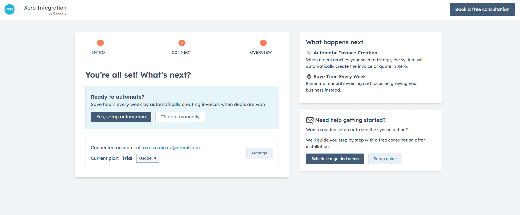
Task: Click the 'by Cloudify' subtitle
Action: (x=57, y=13)
